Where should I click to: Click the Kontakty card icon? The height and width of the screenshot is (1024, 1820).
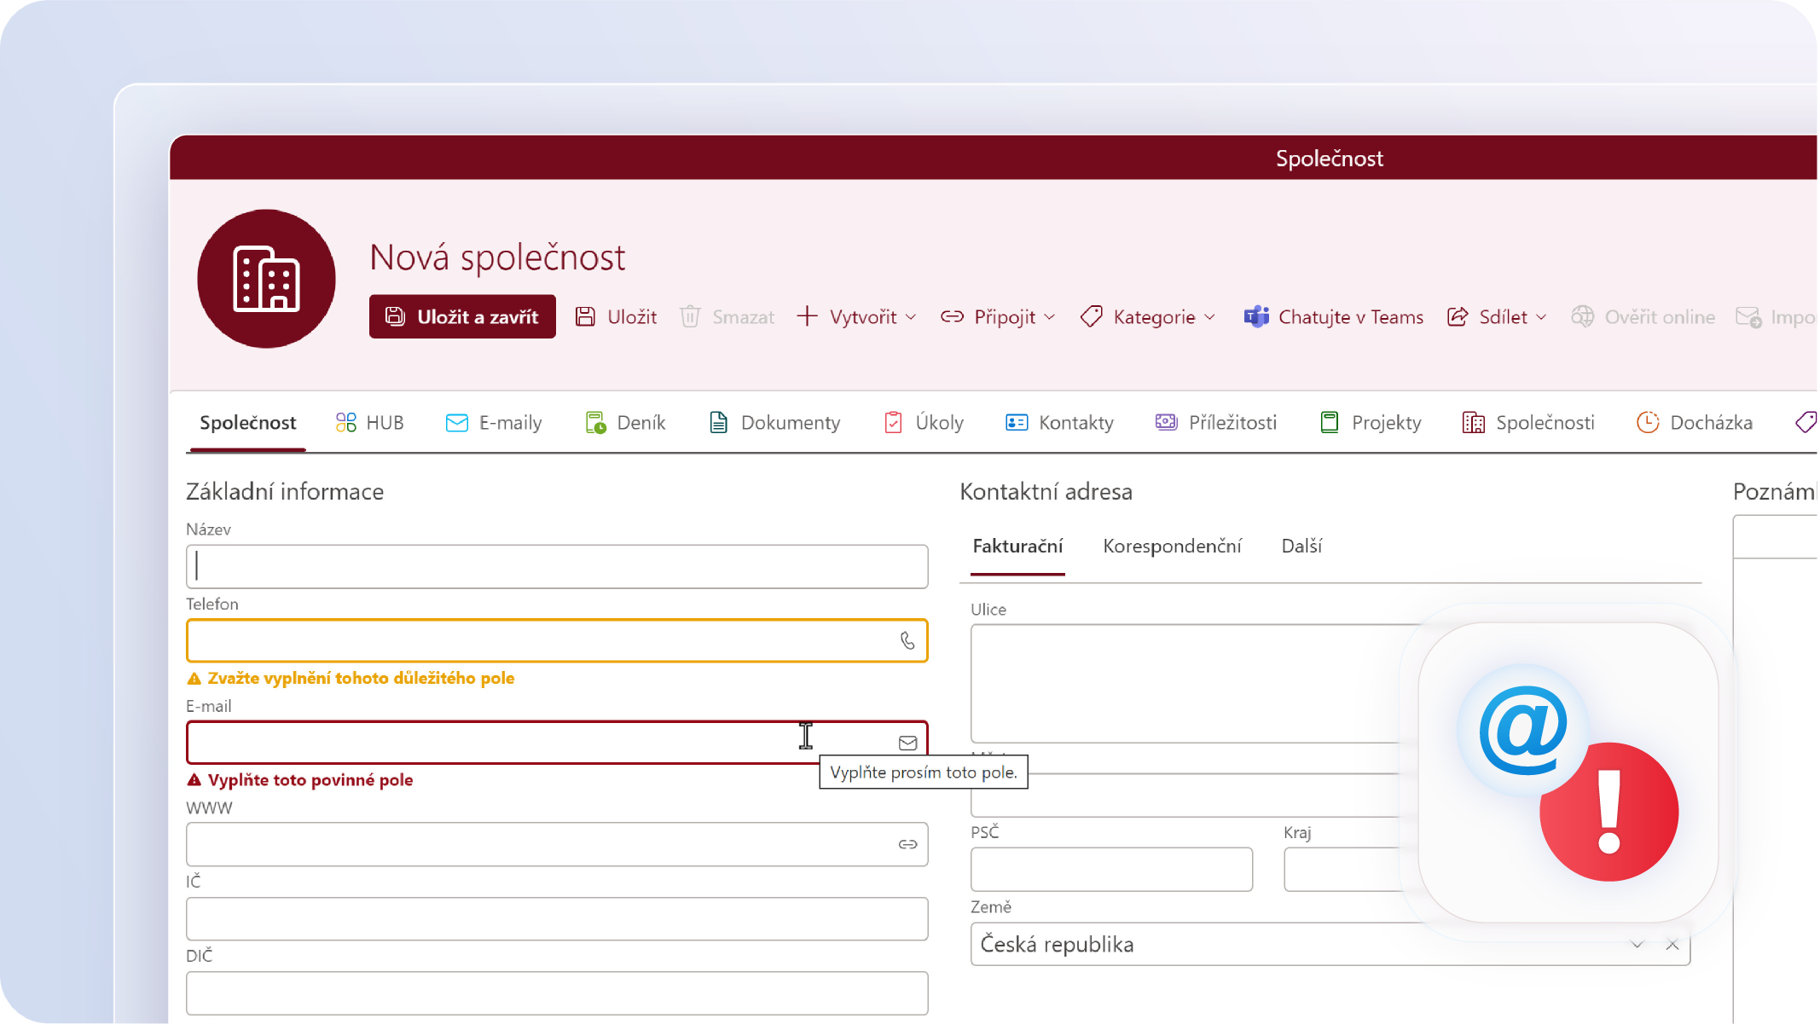pos(1017,422)
